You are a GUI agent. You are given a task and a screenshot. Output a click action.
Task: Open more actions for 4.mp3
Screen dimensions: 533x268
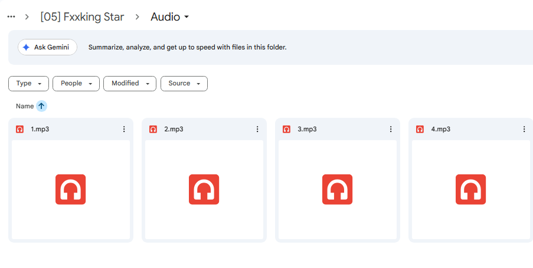click(x=524, y=129)
